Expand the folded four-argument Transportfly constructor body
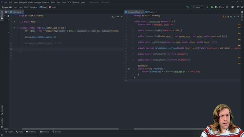 click(x=225, y=36)
